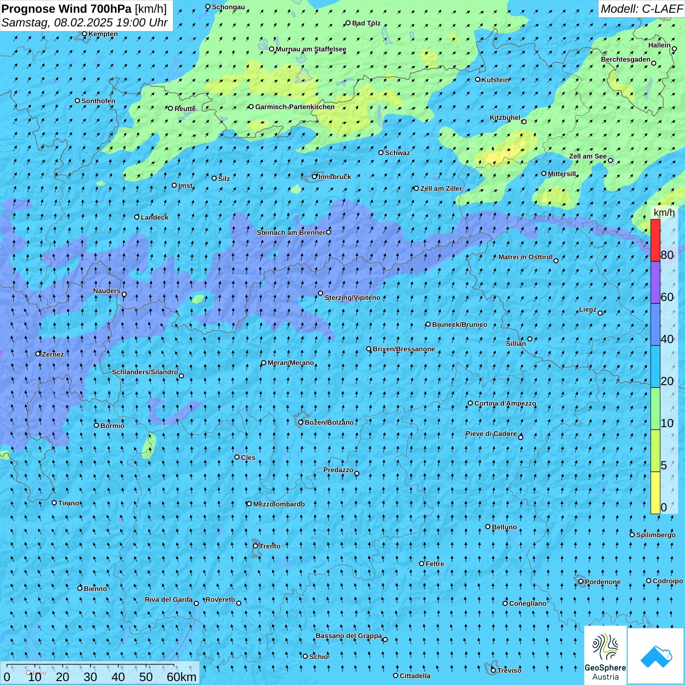Click the Kempten city marker
The image size is (685, 685).
[84, 34]
